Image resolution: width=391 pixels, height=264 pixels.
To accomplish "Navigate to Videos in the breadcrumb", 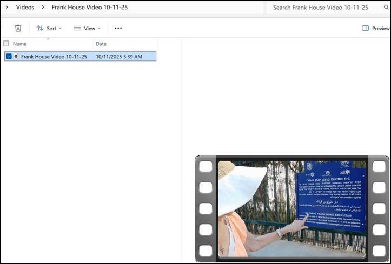I will tap(25, 8).
